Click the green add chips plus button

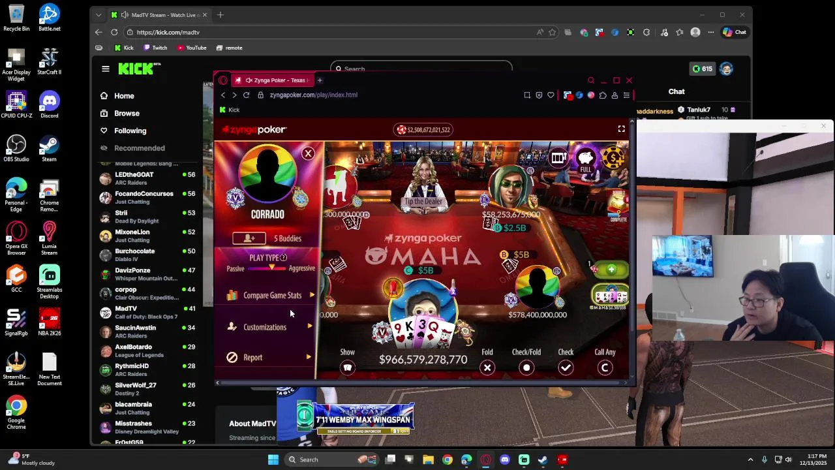611,270
